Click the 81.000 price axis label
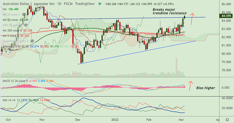234x123 pixels. pyautogui.click(x=226, y=45)
